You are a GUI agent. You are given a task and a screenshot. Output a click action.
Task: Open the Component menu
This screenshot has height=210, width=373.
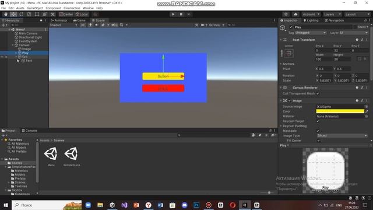click(x=53, y=8)
